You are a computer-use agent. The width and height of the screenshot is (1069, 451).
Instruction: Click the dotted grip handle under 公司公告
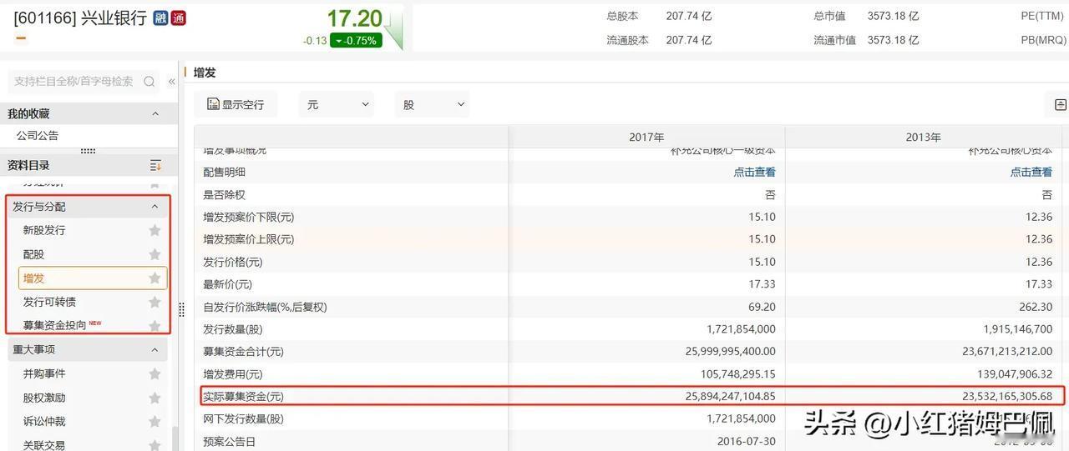[x=88, y=151]
